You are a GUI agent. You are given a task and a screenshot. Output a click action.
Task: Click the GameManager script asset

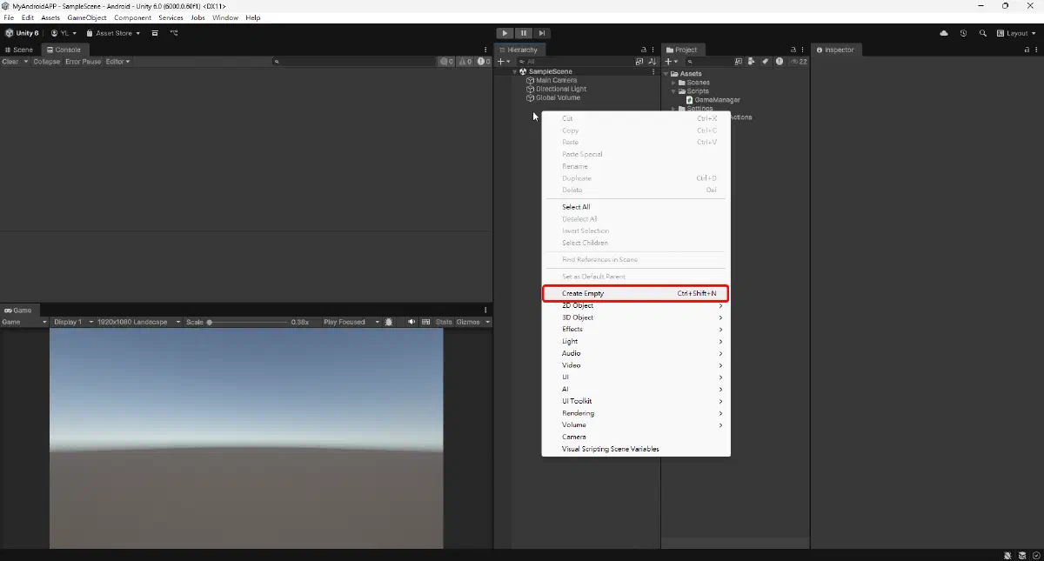coord(717,100)
